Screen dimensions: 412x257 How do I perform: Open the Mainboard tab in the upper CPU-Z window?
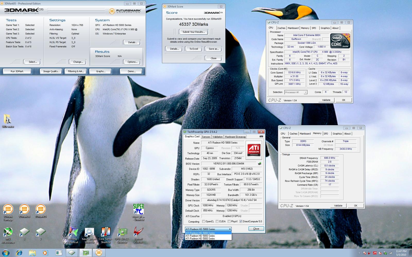pos(293,28)
